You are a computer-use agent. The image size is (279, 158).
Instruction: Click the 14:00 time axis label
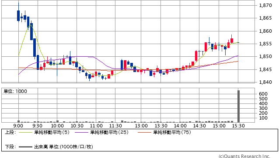(180, 126)
